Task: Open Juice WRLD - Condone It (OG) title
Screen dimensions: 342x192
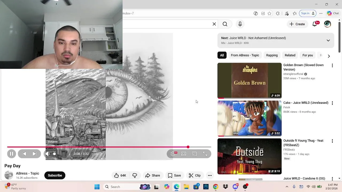Action: [x=304, y=179]
